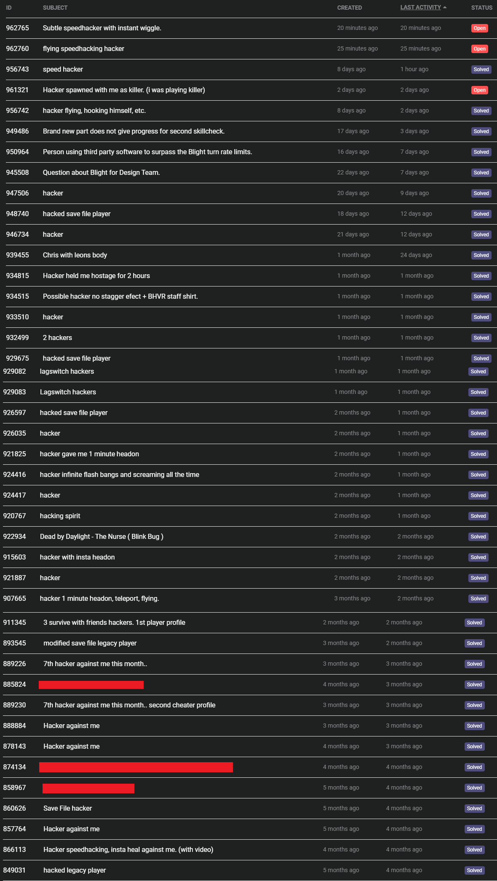The width and height of the screenshot is (497, 881).
Task: Click the Subject column header
Action: click(55, 8)
